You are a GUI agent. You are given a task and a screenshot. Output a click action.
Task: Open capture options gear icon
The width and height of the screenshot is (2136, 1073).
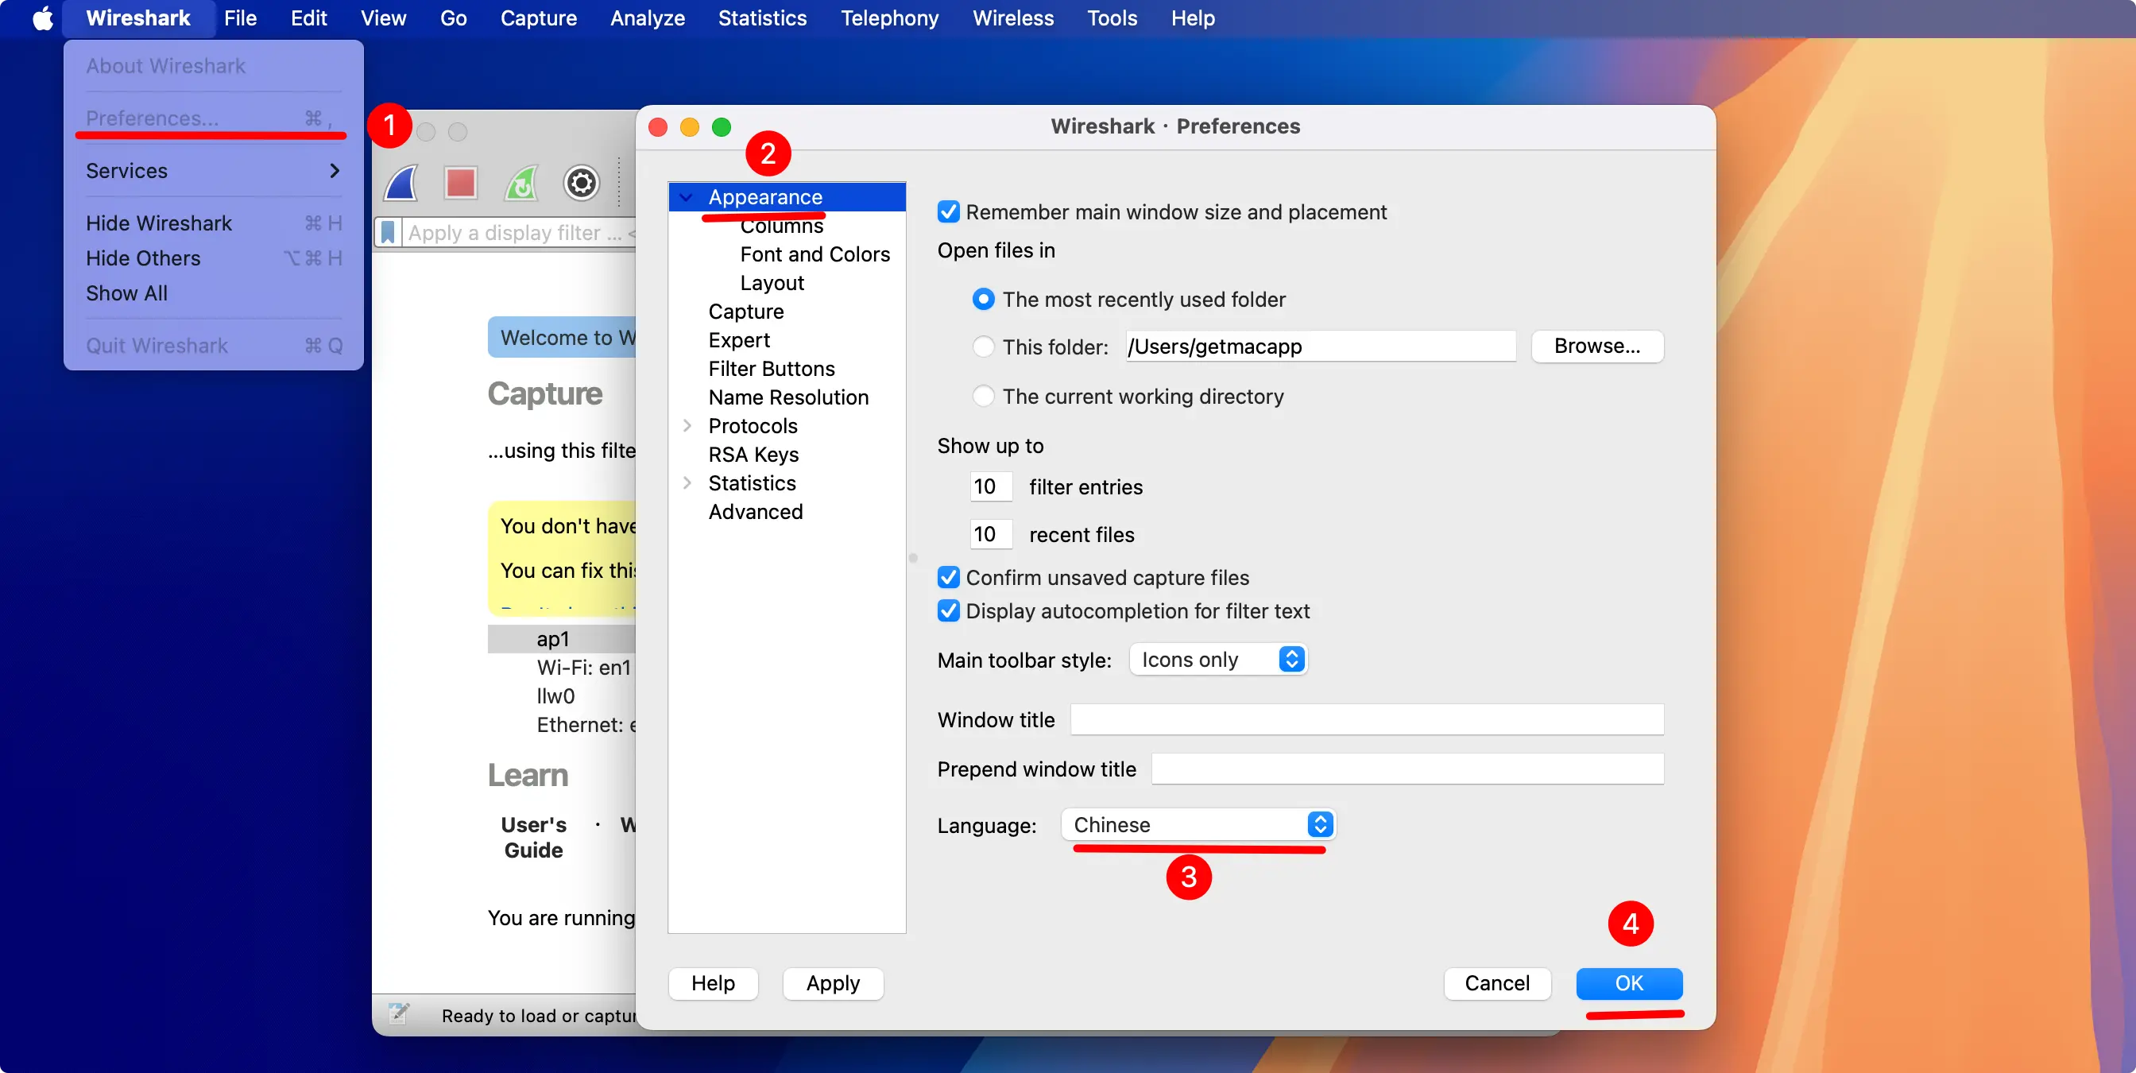[581, 184]
